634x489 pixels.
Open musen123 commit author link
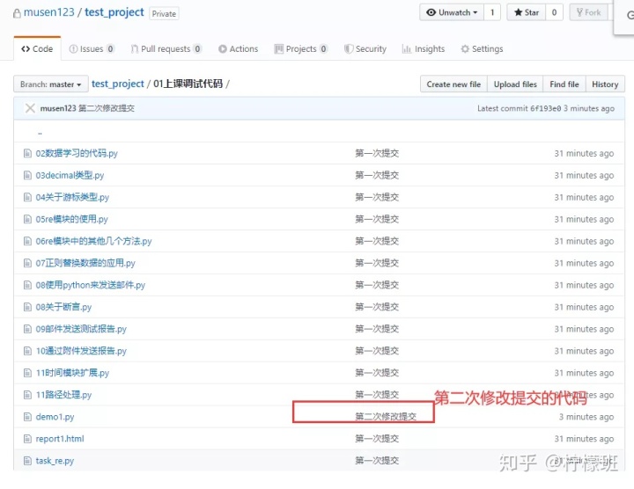pyautogui.click(x=58, y=108)
